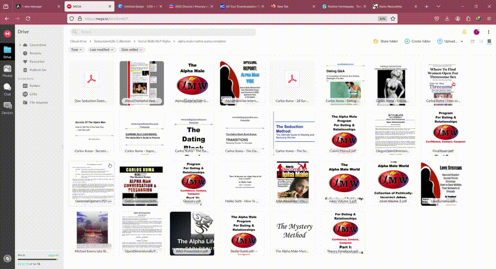The image size is (496, 269).
Task: Open the account avatar menu
Action: point(476,32)
